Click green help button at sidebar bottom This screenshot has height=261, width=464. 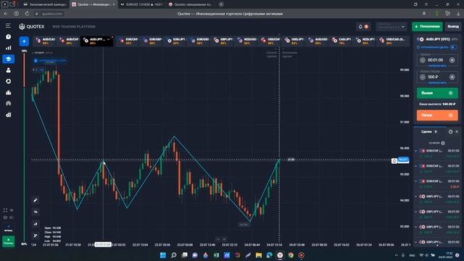pos(8,241)
